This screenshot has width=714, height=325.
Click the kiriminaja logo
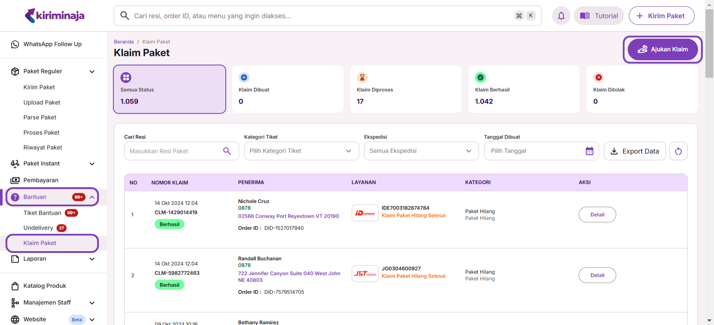pos(55,16)
